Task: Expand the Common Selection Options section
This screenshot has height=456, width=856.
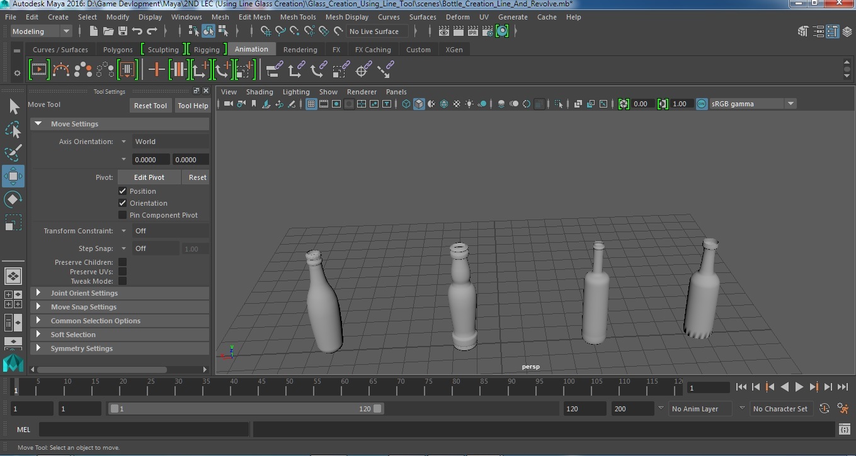Action: [x=120, y=321]
